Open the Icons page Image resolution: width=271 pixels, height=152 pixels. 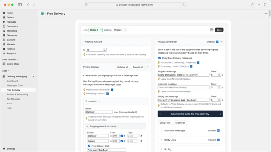click(9, 103)
